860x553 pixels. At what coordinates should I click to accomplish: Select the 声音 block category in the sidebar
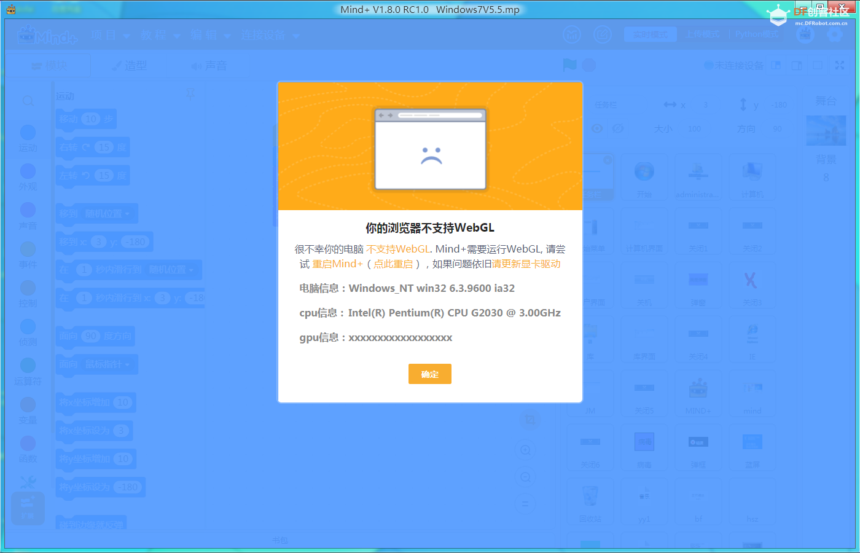(28, 216)
